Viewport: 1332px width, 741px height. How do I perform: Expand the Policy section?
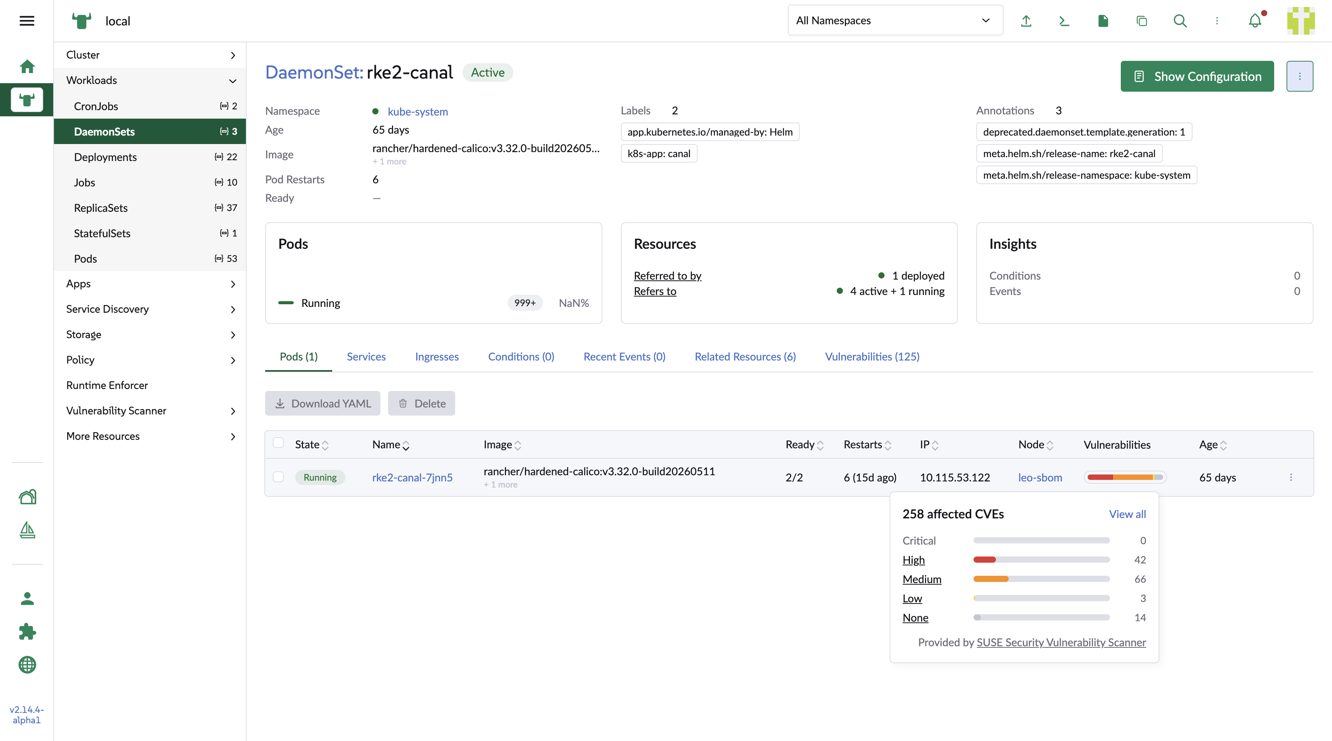pyautogui.click(x=150, y=360)
